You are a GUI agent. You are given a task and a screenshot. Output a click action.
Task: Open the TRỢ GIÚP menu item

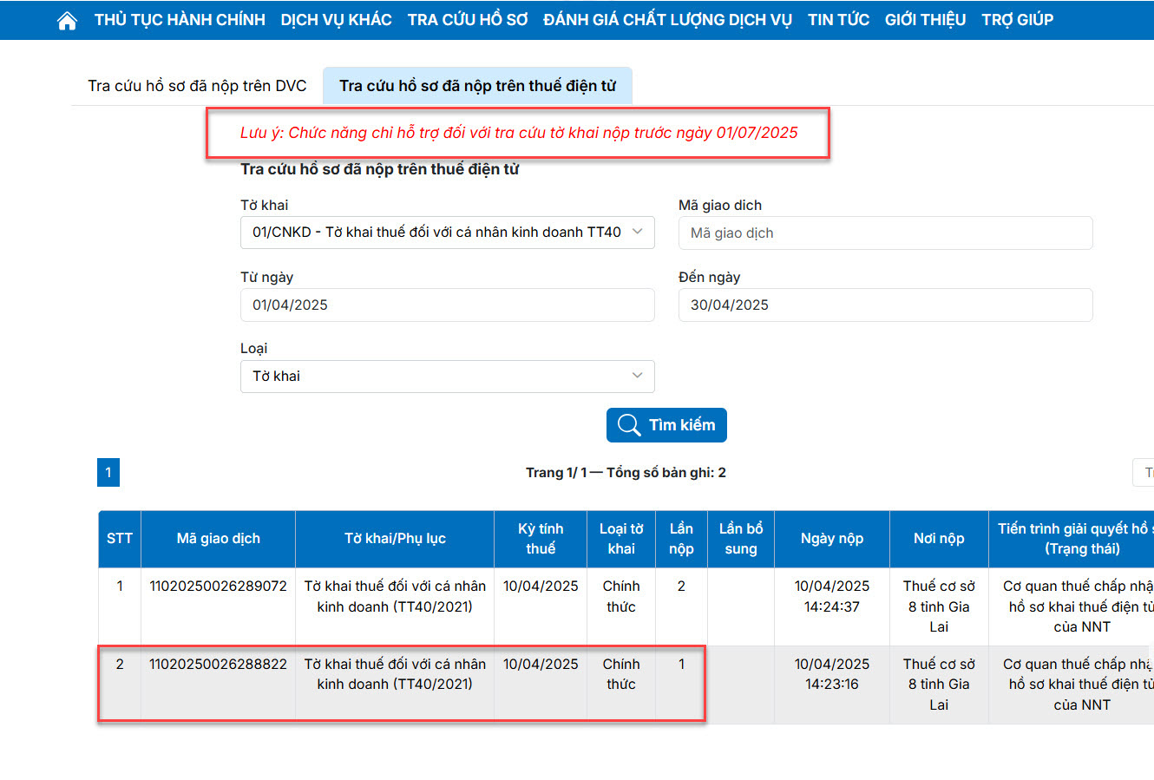1017,20
